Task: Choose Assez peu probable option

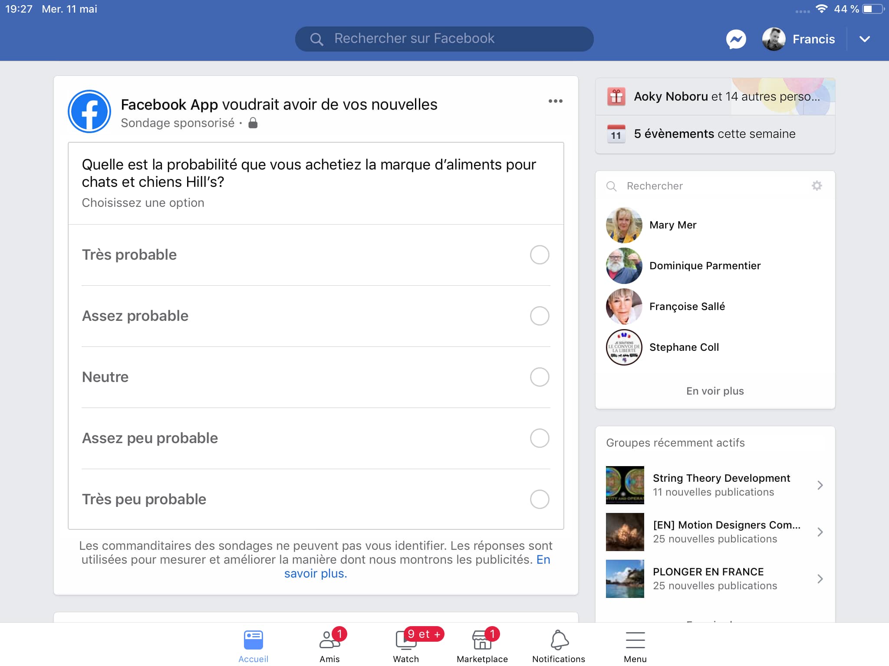Action: [316, 438]
